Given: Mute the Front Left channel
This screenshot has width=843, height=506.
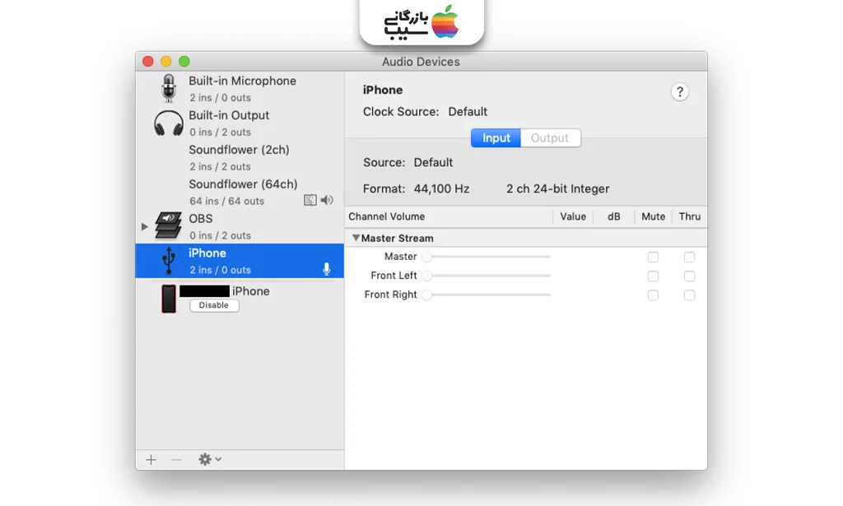Looking at the screenshot, I should [653, 276].
